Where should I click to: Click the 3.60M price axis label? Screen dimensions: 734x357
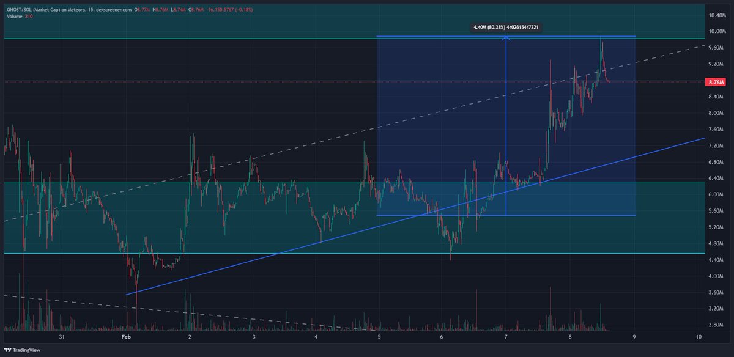[x=717, y=292]
